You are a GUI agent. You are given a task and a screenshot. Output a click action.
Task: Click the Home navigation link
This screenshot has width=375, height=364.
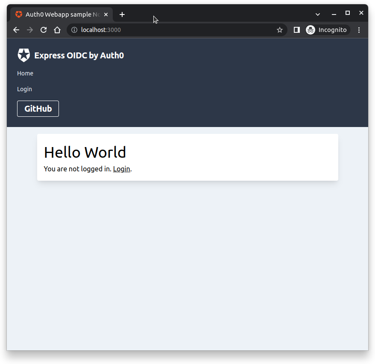coord(25,73)
